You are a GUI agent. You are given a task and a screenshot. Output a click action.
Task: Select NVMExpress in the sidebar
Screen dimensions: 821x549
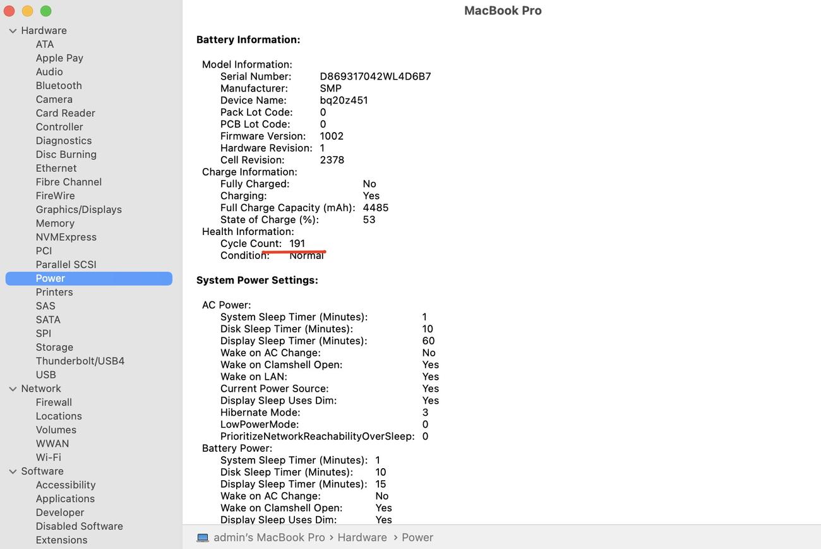(66, 237)
